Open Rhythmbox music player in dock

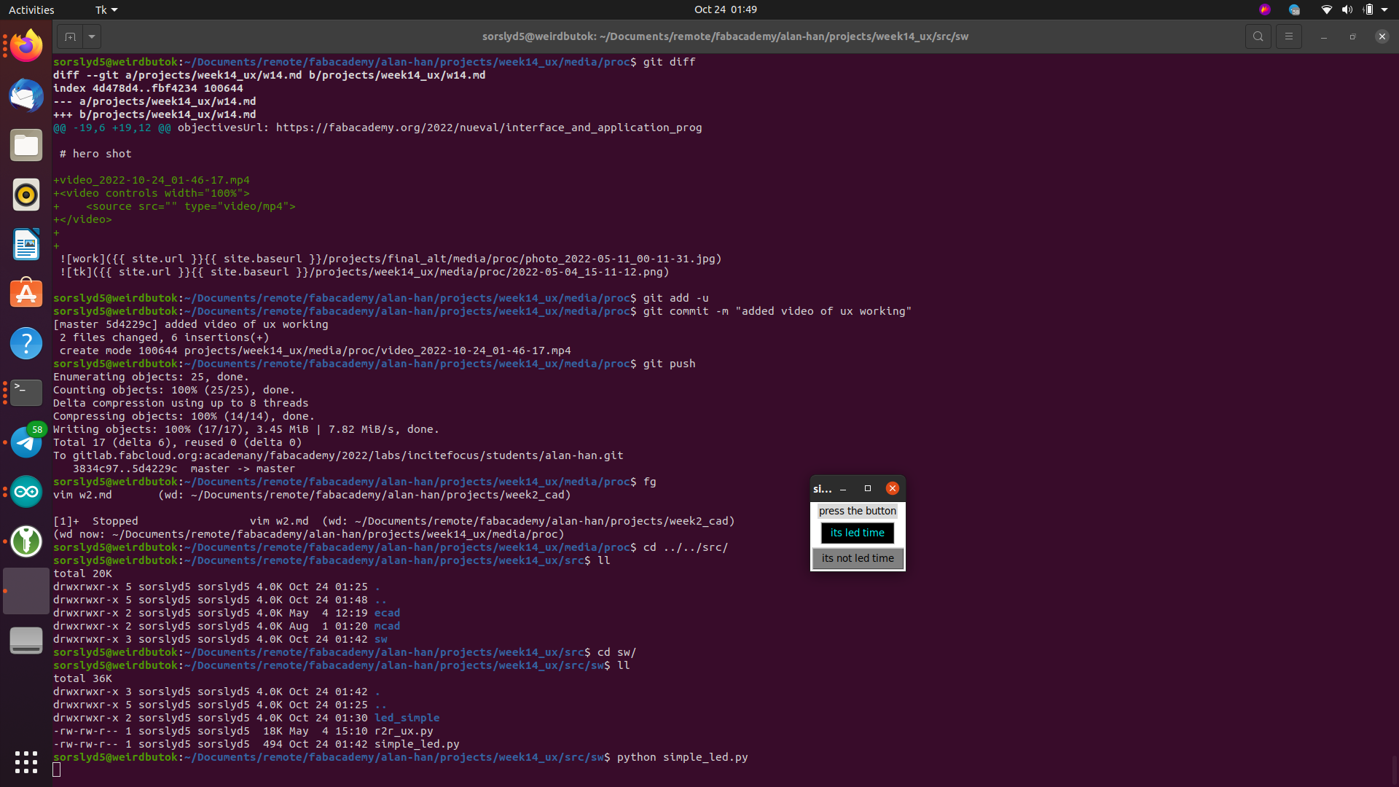tap(26, 195)
